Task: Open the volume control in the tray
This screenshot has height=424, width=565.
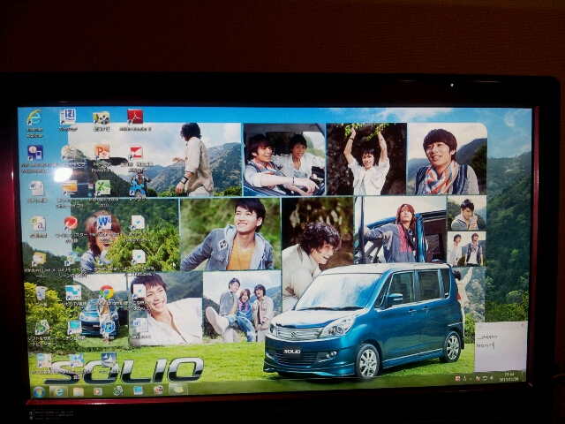Action: point(492,378)
